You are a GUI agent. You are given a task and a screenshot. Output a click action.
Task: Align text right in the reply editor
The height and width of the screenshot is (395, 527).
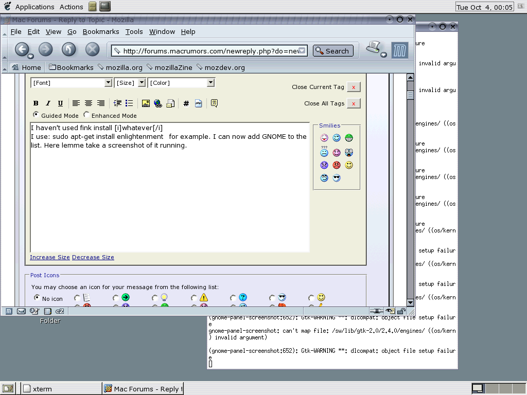pyautogui.click(x=101, y=103)
